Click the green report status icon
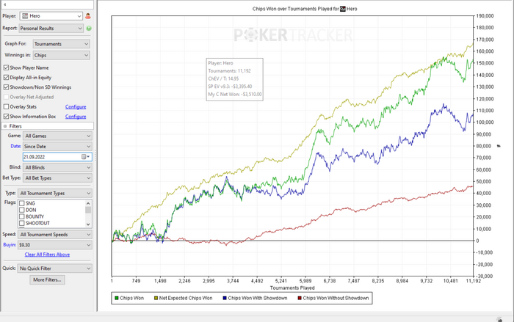 [89, 29]
